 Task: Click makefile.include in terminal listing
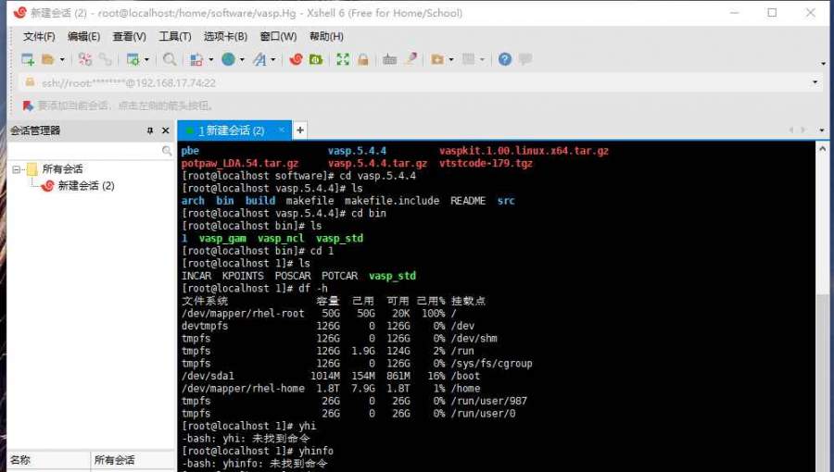coord(392,201)
